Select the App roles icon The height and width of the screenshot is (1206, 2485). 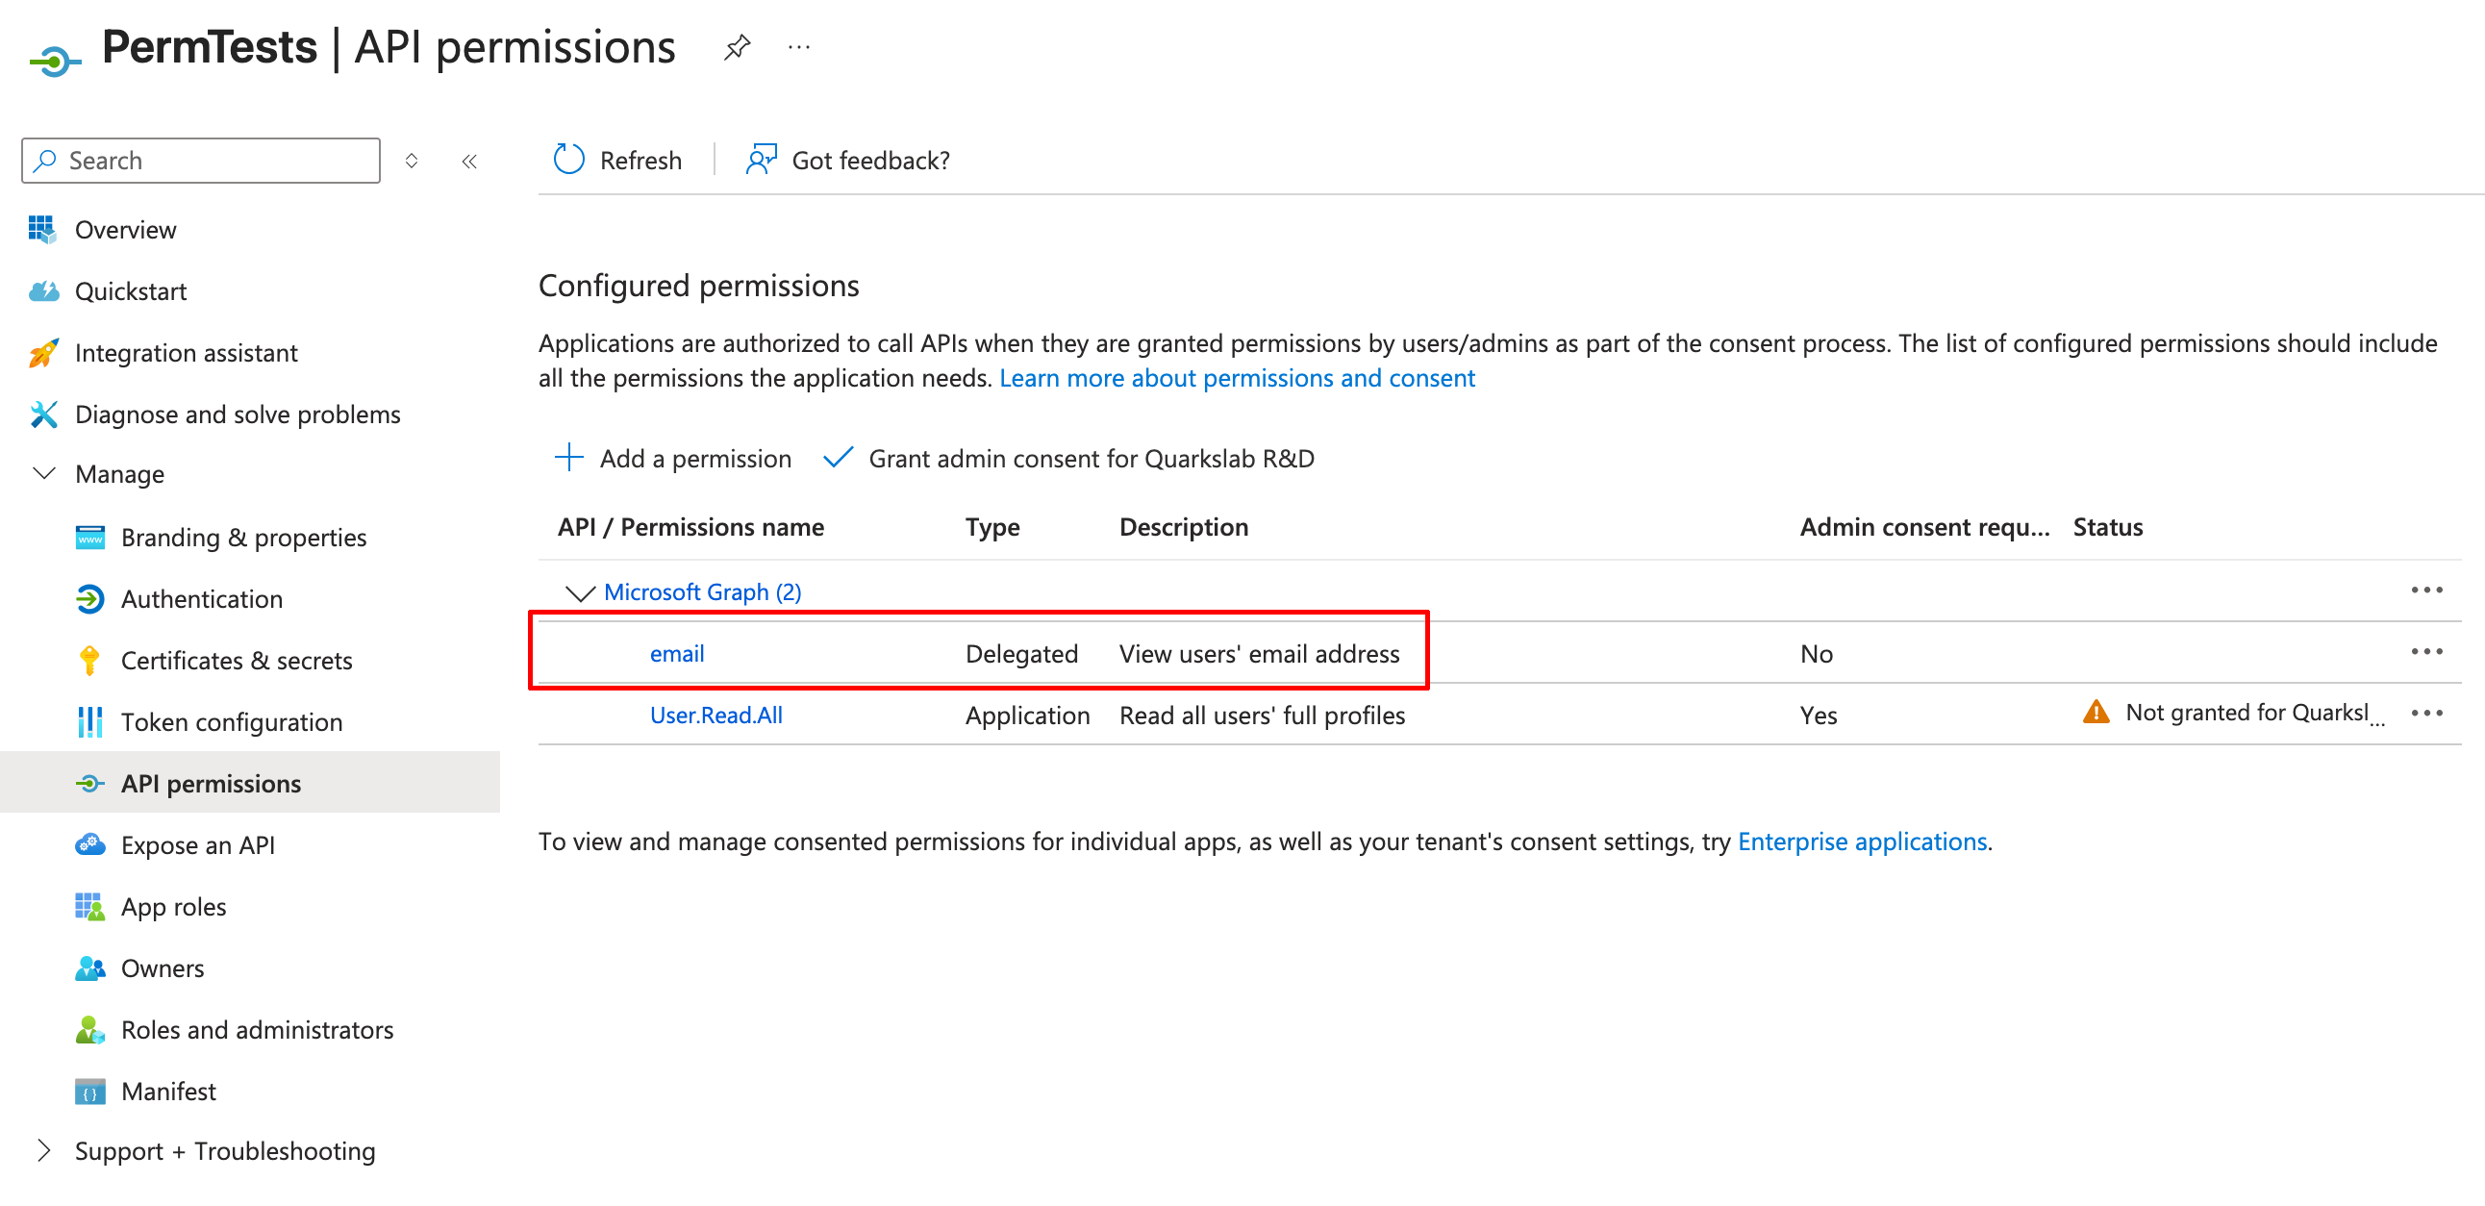(x=89, y=906)
